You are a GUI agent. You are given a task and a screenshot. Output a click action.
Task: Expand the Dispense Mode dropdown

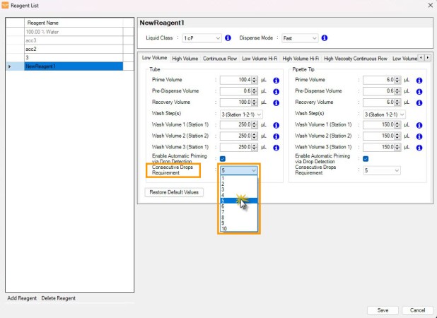pyautogui.click(x=300, y=38)
